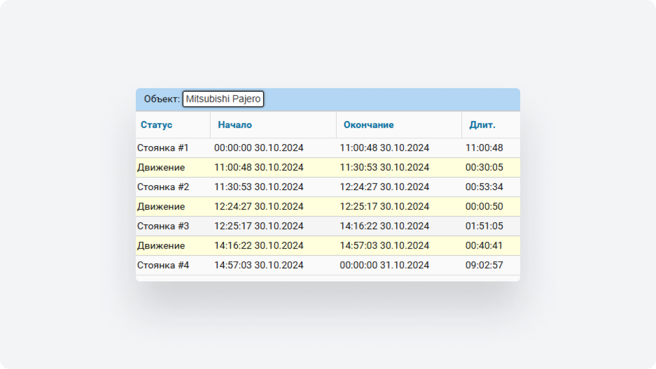Select Движение row starting at 11:00:48
The width and height of the screenshot is (656, 369).
point(161,168)
